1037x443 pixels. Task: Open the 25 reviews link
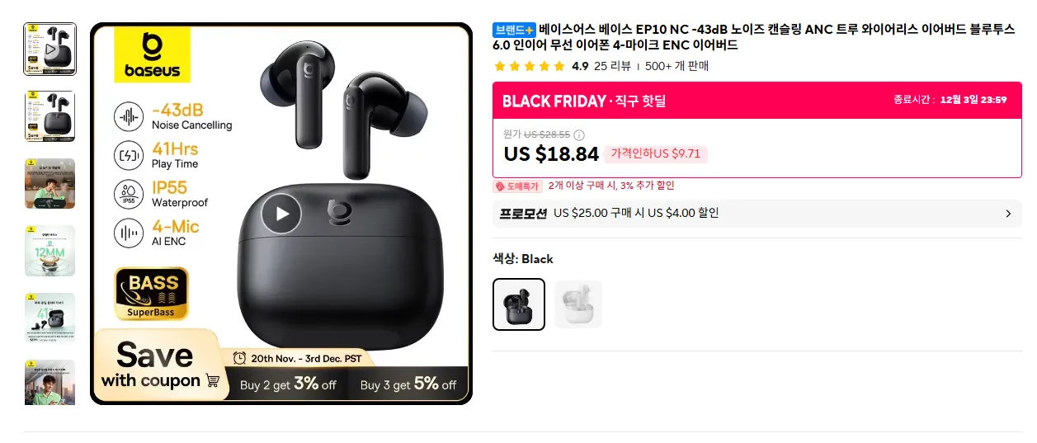click(x=612, y=66)
